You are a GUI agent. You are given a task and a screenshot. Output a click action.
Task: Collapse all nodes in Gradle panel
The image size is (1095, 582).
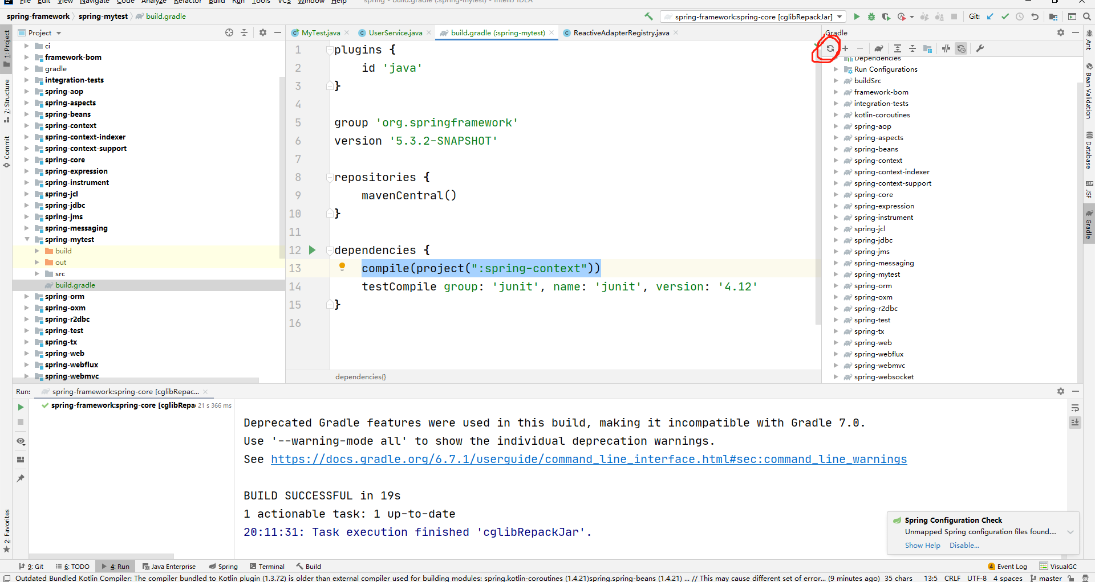(x=912, y=49)
